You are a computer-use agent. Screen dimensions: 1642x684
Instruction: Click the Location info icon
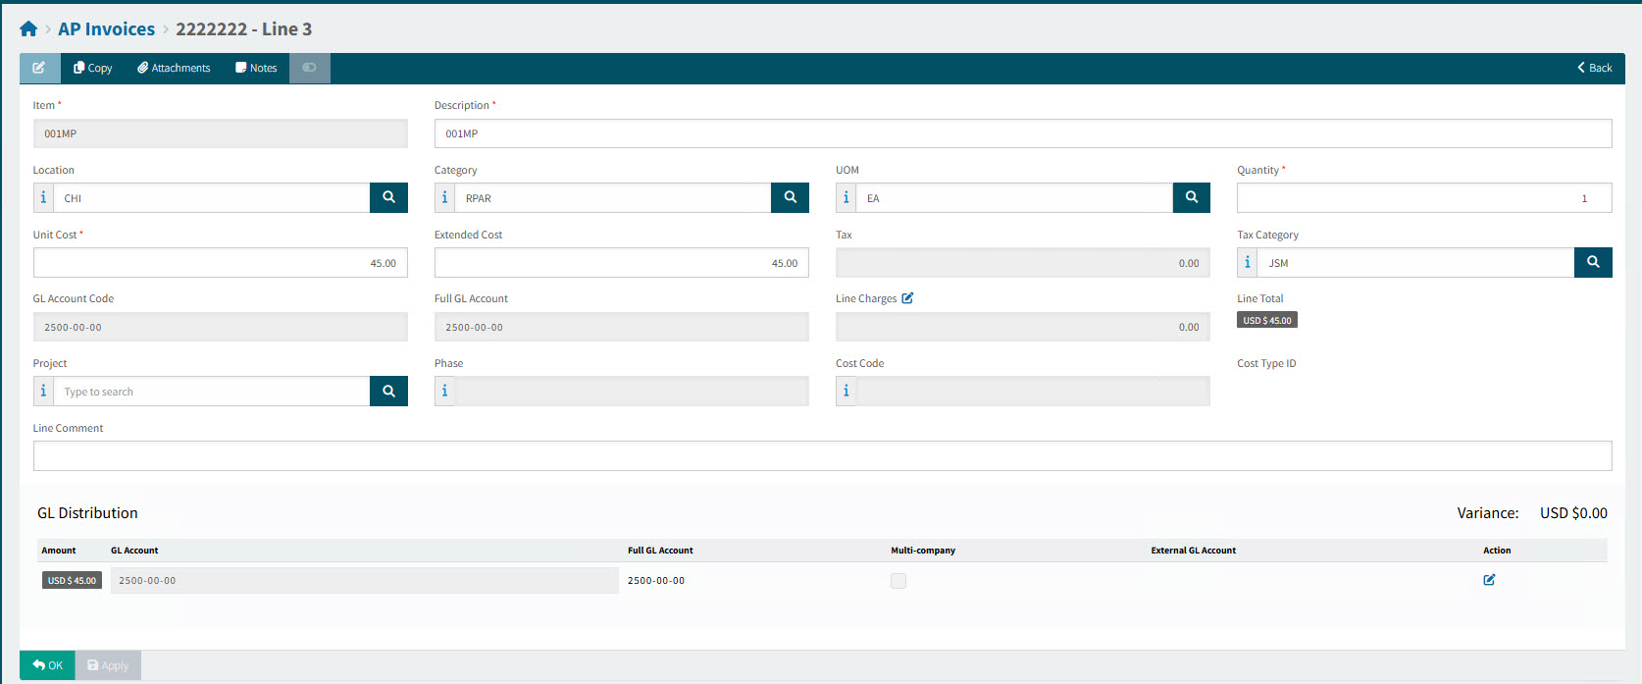pyautogui.click(x=43, y=197)
